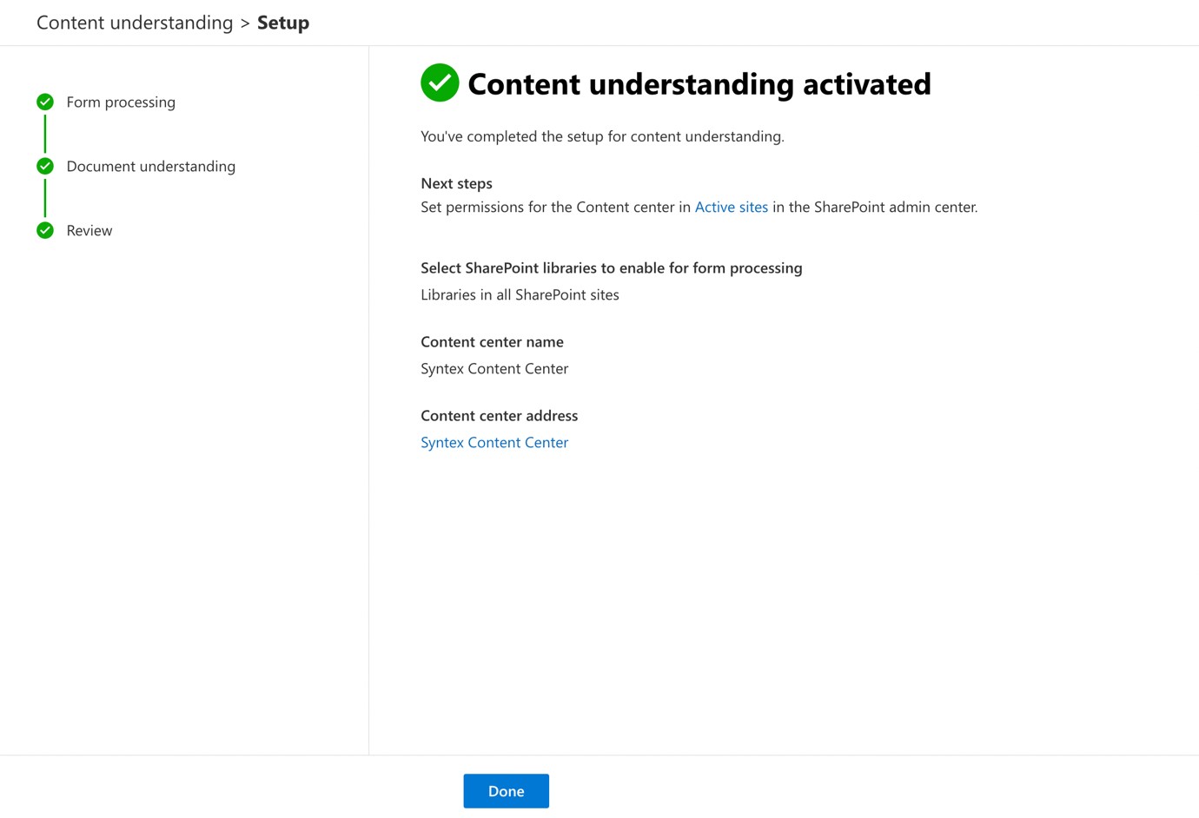1199x818 pixels.
Task: Select the Review step in the progress list
Action: click(89, 230)
